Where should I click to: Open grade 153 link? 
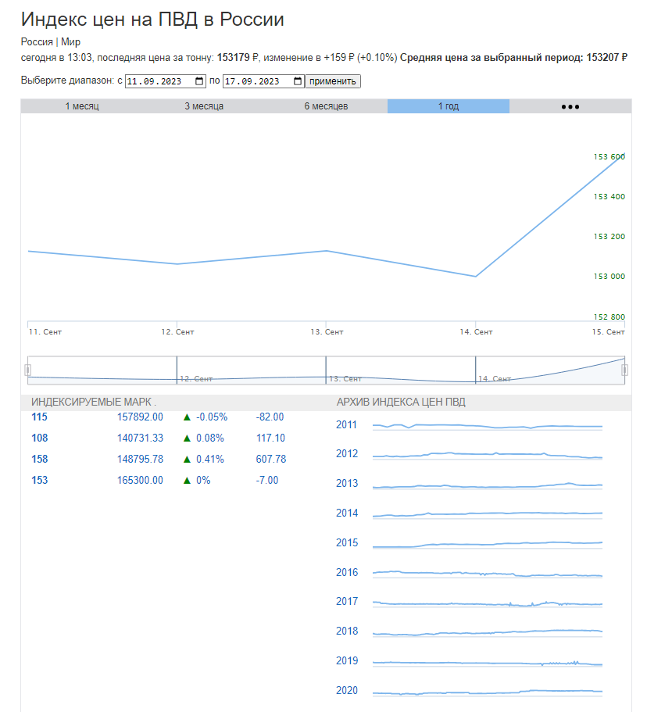coord(40,481)
